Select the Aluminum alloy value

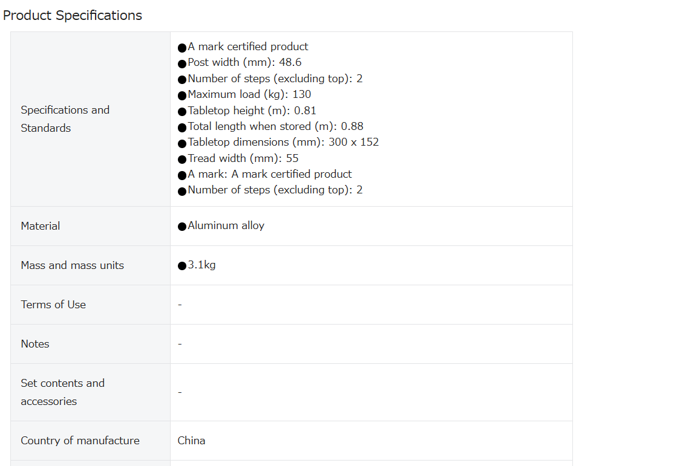click(226, 225)
